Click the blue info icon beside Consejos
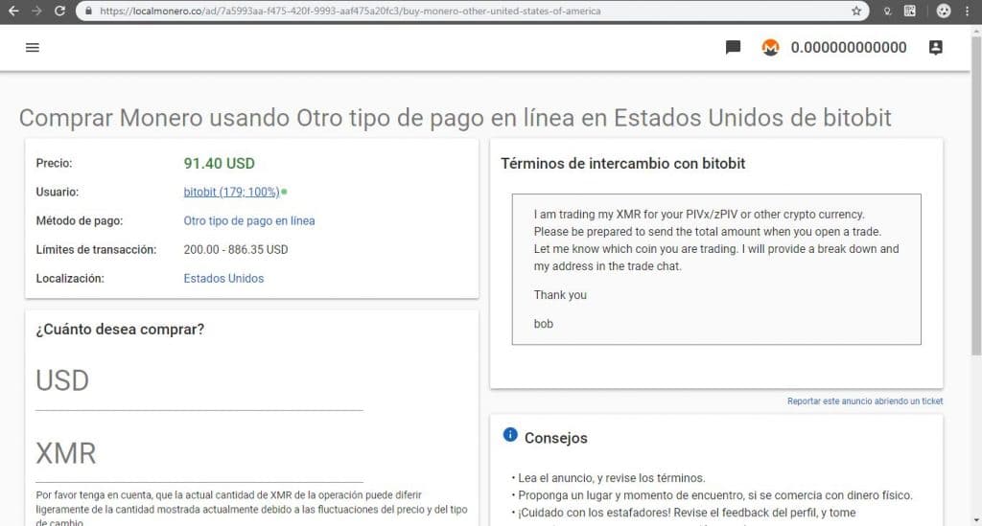The image size is (982, 526). tap(510, 434)
